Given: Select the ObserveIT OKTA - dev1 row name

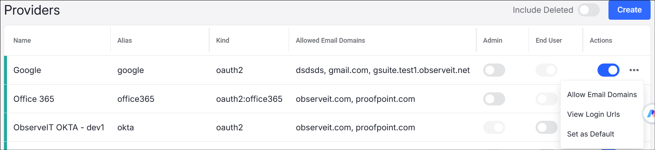Looking at the screenshot, I should tap(59, 127).
